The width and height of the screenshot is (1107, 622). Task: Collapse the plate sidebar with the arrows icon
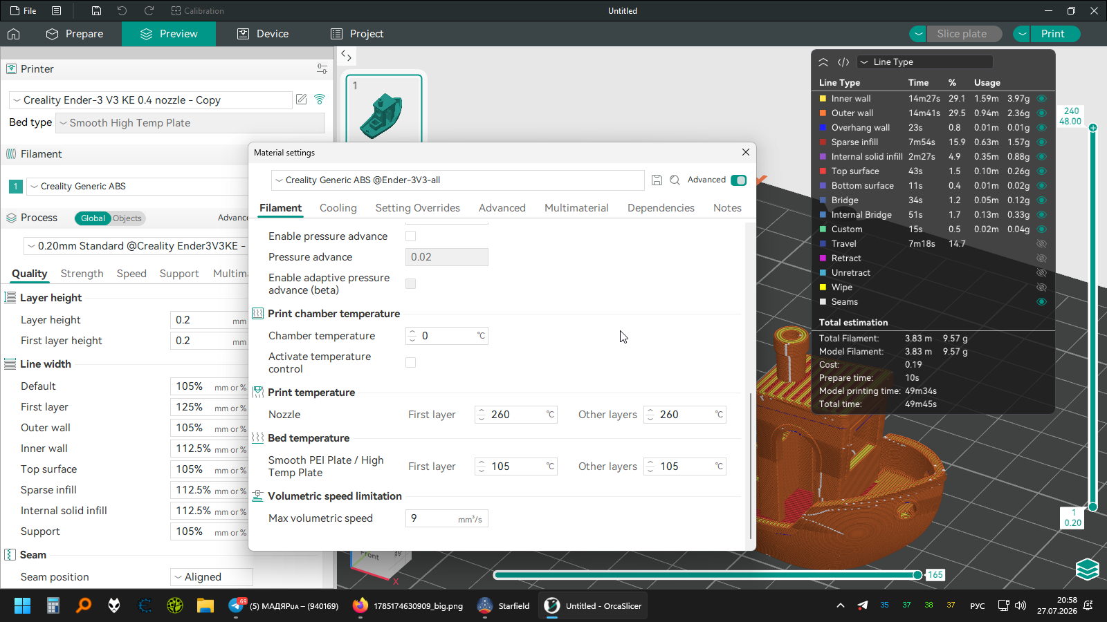pos(347,56)
